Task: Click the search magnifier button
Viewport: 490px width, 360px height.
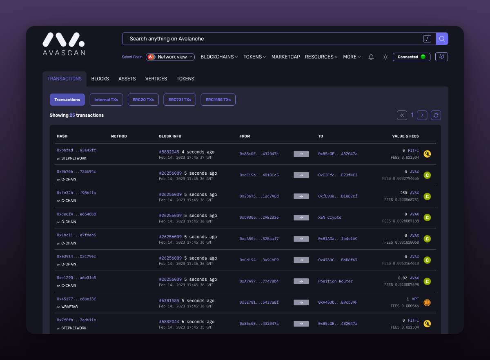Action: point(442,39)
